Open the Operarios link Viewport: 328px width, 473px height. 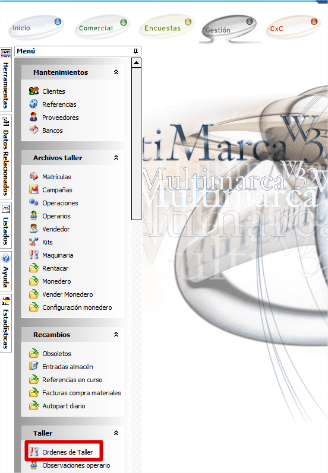point(56,216)
